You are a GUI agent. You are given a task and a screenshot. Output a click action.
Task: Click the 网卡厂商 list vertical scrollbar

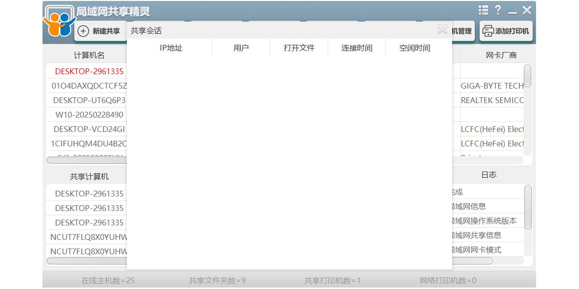(x=528, y=76)
